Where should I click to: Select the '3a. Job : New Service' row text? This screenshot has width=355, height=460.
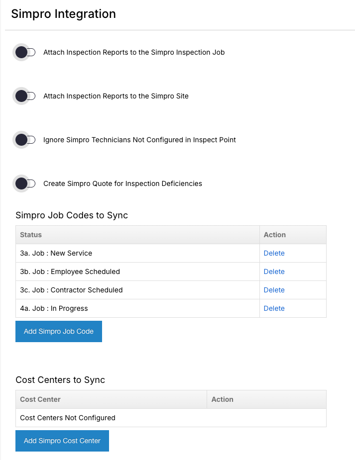coord(56,253)
